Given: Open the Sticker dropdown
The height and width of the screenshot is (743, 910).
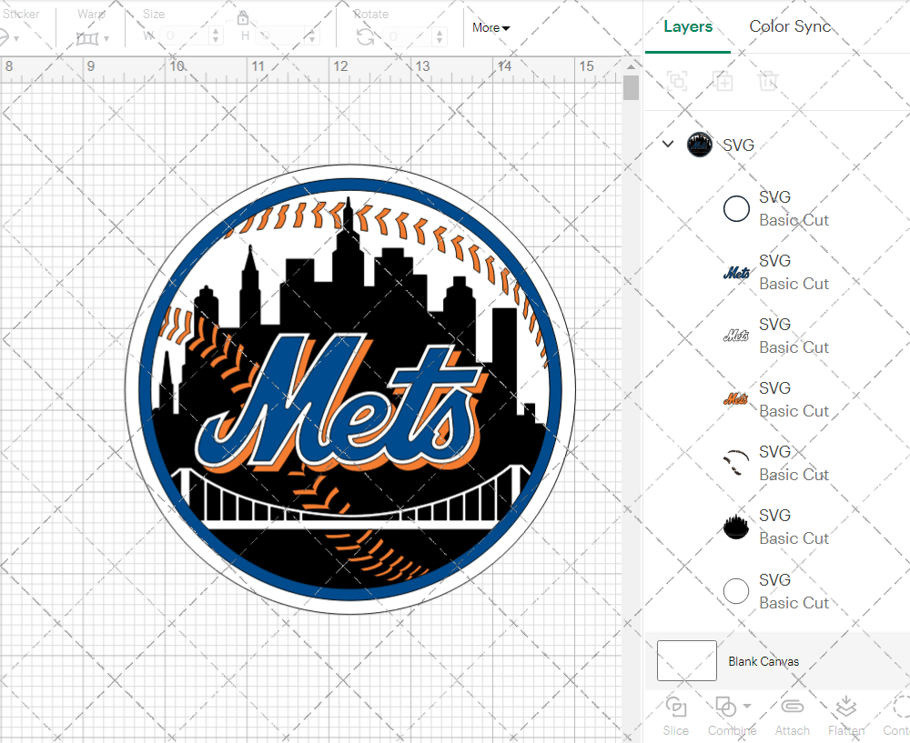Looking at the screenshot, I should 9,39.
